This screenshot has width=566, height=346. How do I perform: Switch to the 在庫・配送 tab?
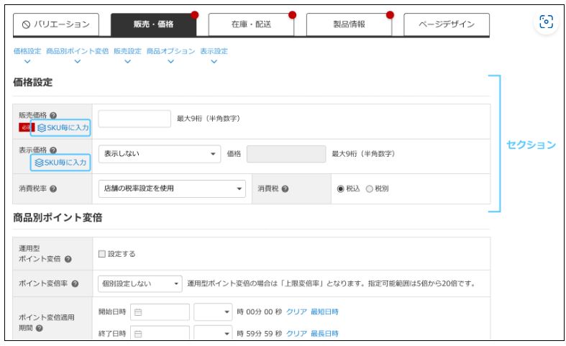(x=250, y=24)
